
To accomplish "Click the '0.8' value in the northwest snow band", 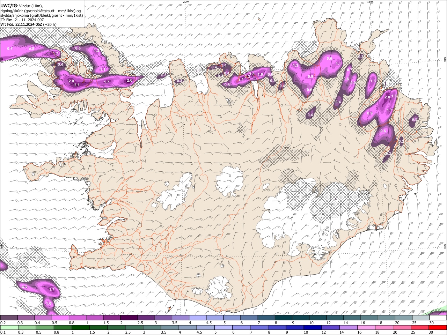I will tap(31, 49).
